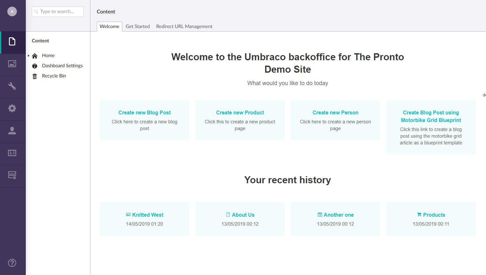Click the search magnifier icon
Screen dimensions: 486x275
point(36,11)
